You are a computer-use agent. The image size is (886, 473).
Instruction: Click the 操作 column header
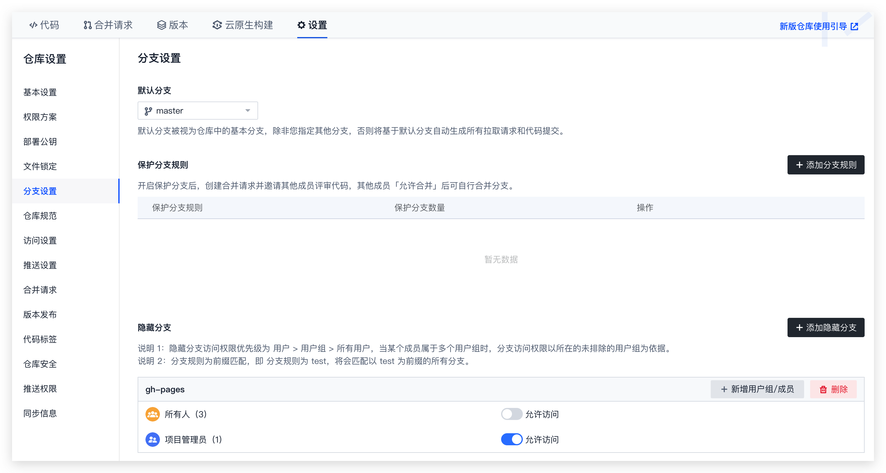tap(645, 208)
